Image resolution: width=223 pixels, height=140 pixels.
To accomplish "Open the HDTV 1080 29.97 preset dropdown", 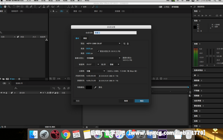I will click(x=104, y=43).
